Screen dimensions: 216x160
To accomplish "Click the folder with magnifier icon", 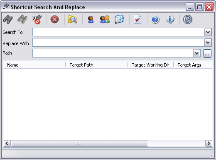I will [x=73, y=19].
